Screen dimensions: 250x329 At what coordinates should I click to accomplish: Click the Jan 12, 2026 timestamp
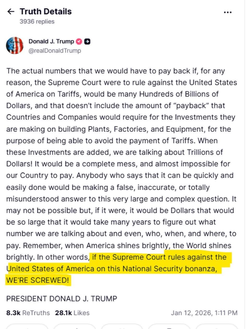[204, 313]
